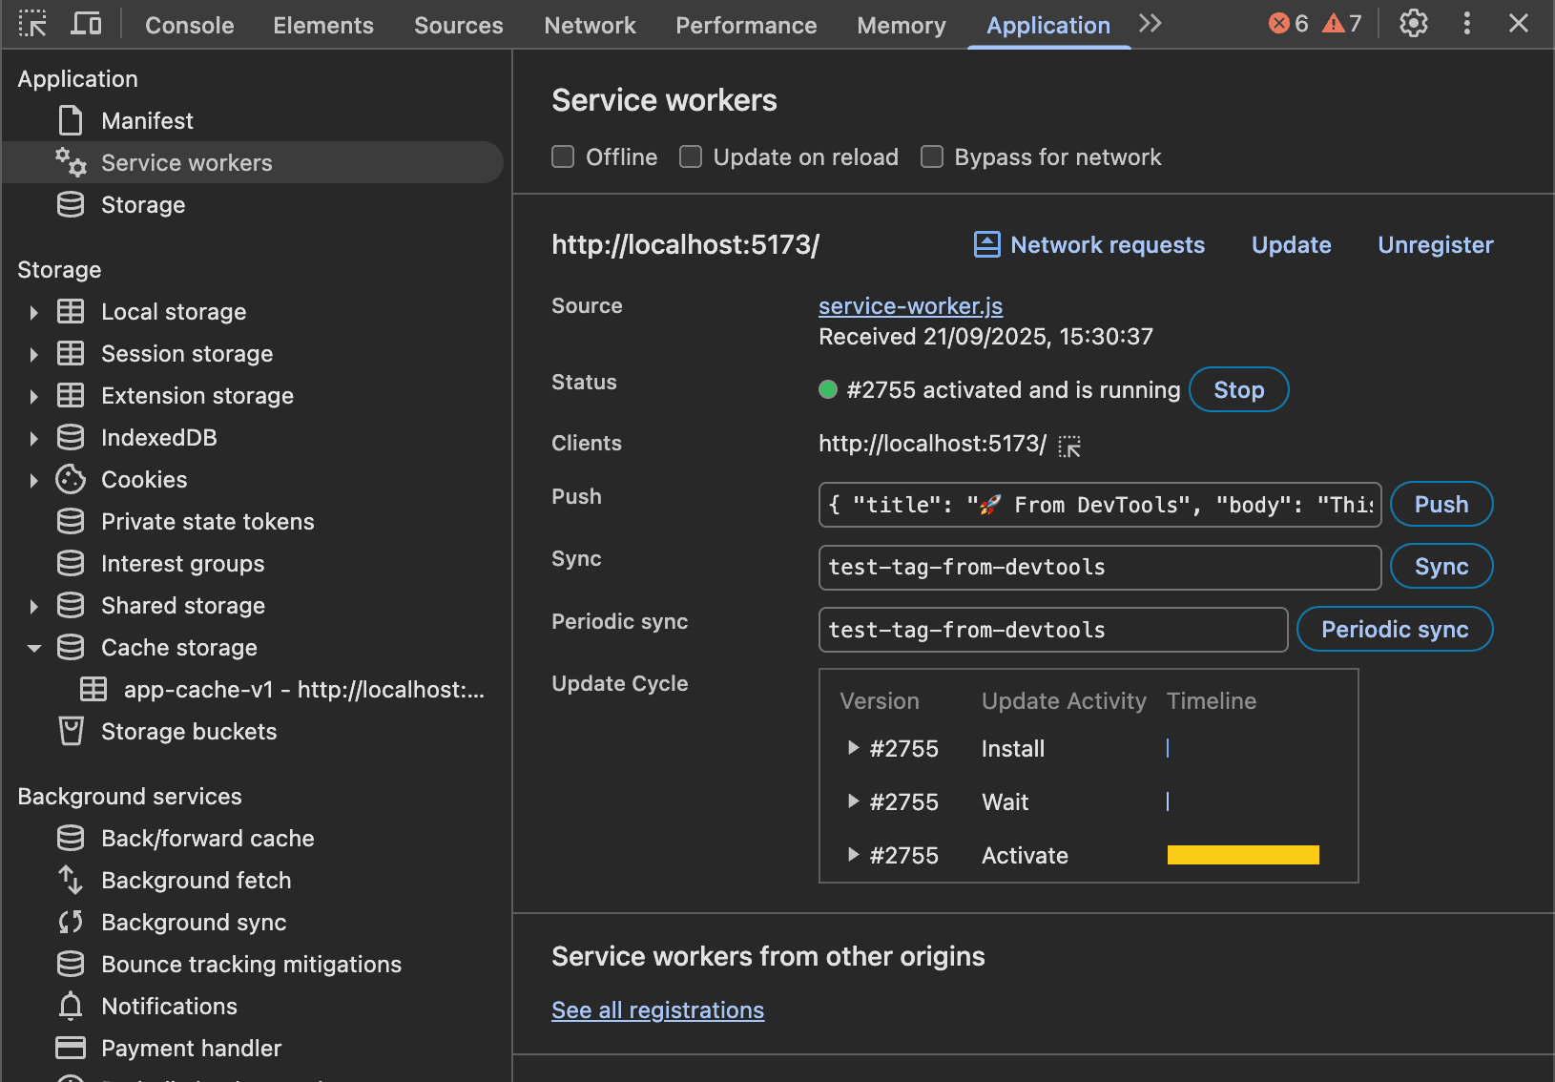The image size is (1555, 1082).
Task: Expand the #2755 Wait row
Action: pos(854,801)
